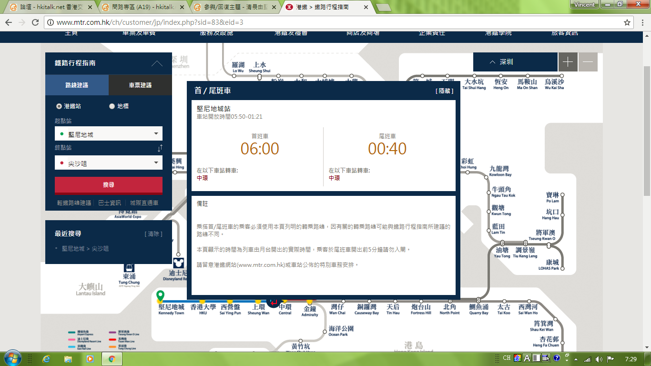This screenshot has width=651, height=366.
Task: Show hidden tray icons arrow
Action: pyautogui.click(x=576, y=359)
